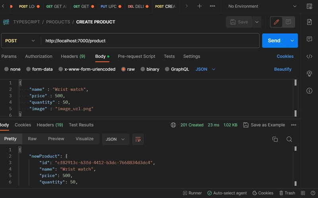Switch response view to Preview
This screenshot has height=198, width=318.
coord(56,139)
